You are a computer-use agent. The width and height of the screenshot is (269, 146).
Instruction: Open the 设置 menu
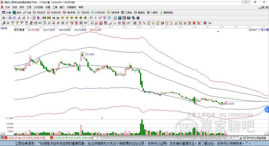[x=48, y=7]
